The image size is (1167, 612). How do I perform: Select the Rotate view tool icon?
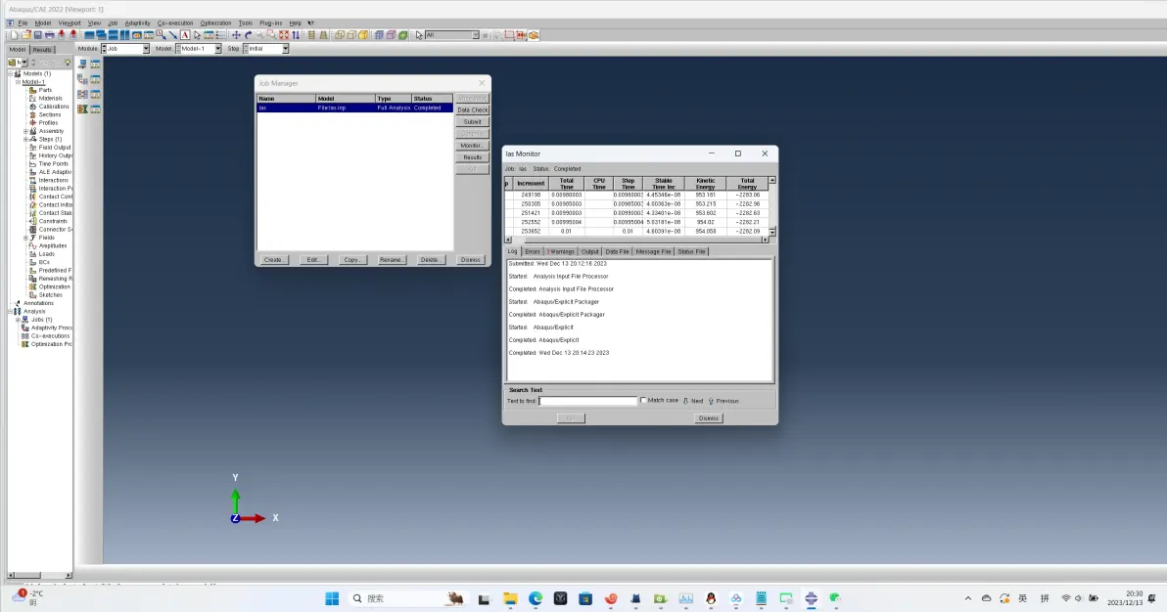[x=249, y=35]
